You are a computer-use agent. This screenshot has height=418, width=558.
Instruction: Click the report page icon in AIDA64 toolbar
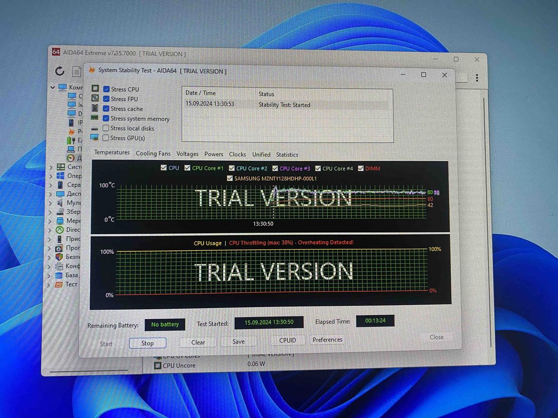[x=77, y=71]
